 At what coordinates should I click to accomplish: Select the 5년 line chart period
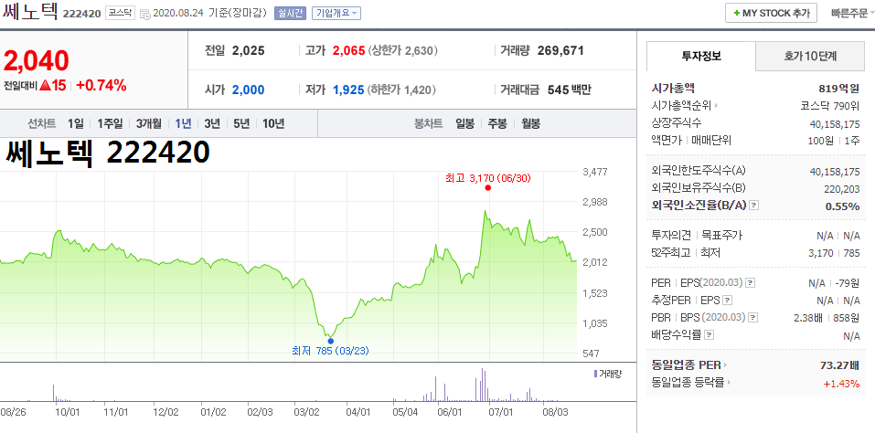point(241,123)
